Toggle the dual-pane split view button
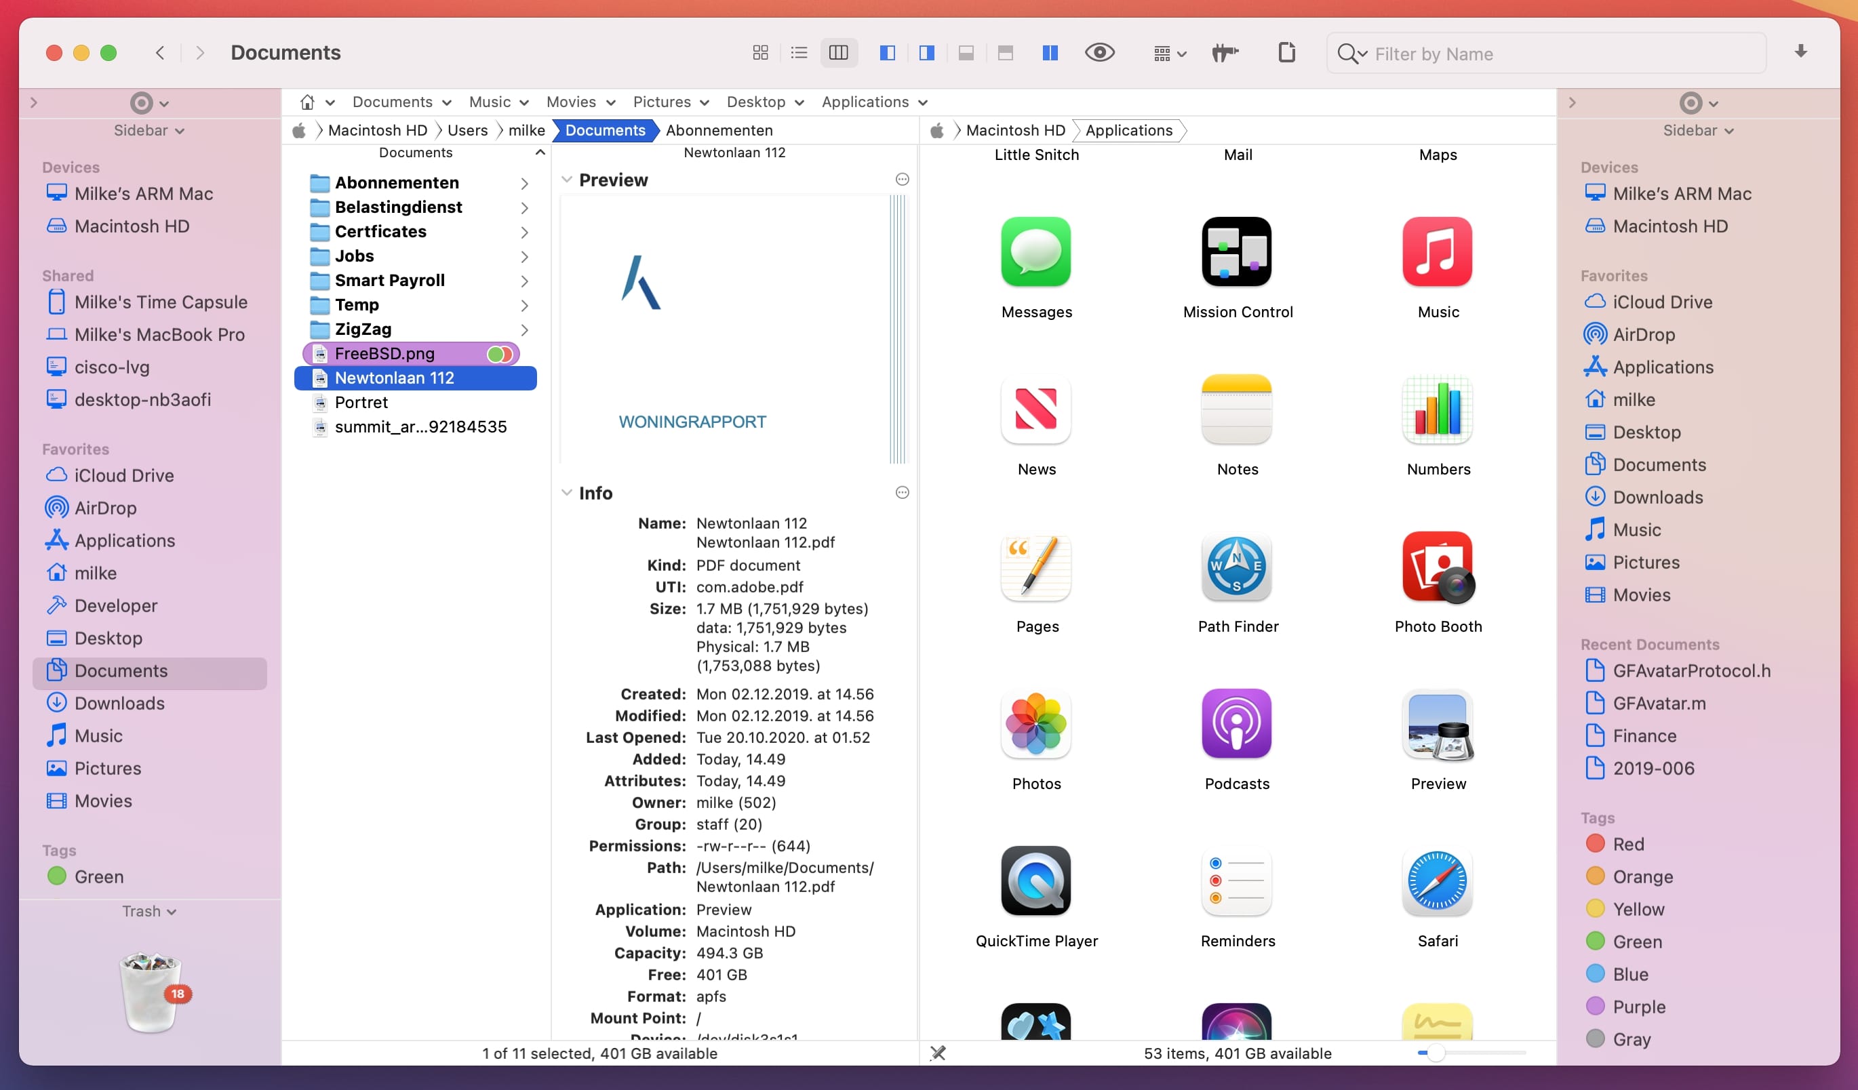 click(x=1049, y=52)
